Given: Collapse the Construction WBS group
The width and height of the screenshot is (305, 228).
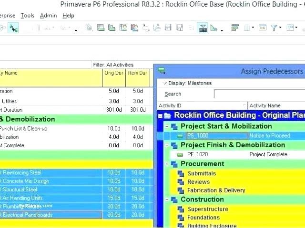Looking at the screenshot, I should [167, 200].
